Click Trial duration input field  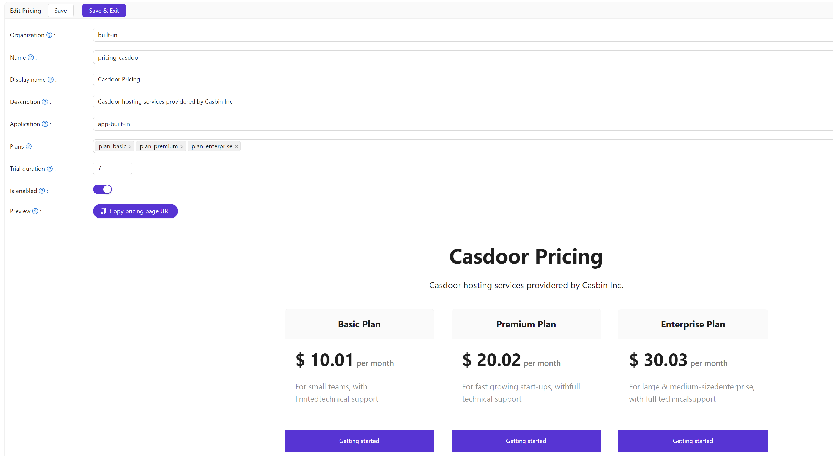pyautogui.click(x=112, y=168)
